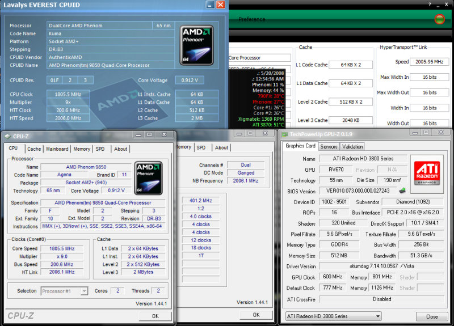Viewport: 454px width, 326px height.
Task: Close the GPU-Z window from its title bar
Action: [441, 133]
